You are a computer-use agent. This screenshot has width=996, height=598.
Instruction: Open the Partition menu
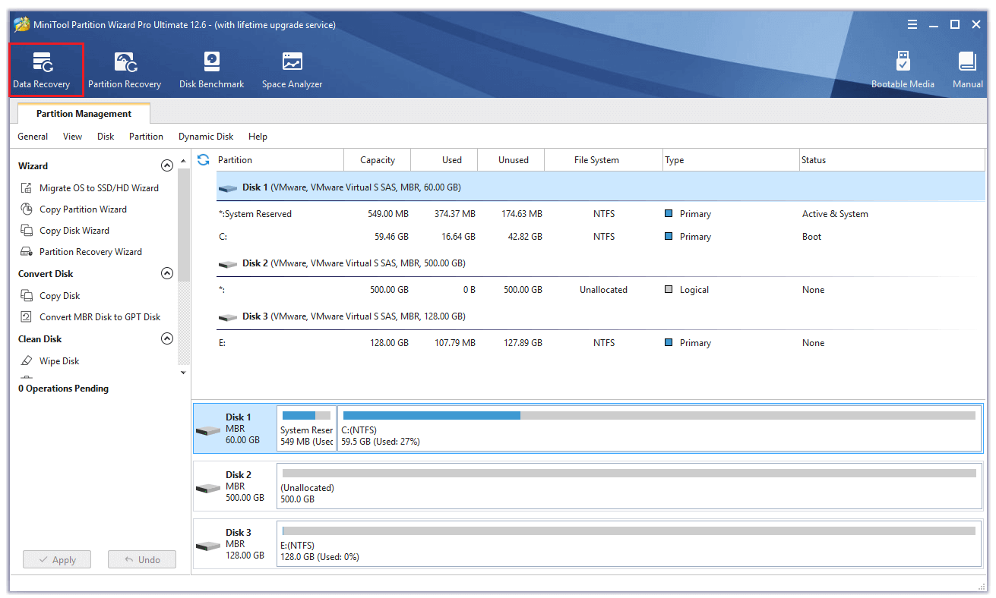click(x=146, y=137)
